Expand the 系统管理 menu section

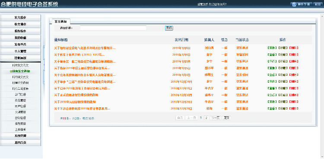[20, 136]
